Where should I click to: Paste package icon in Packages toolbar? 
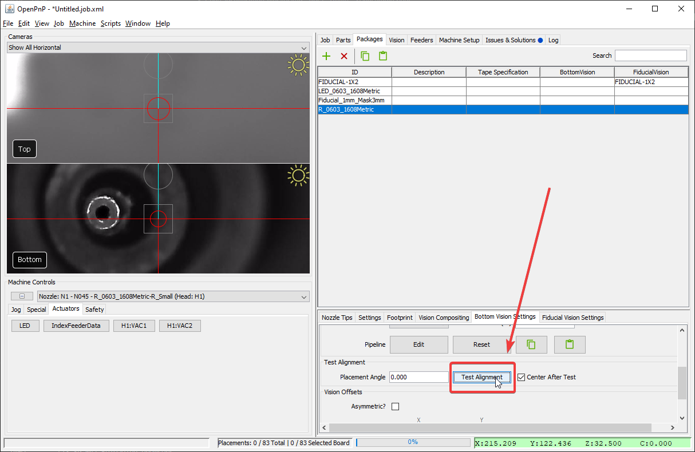pos(383,56)
